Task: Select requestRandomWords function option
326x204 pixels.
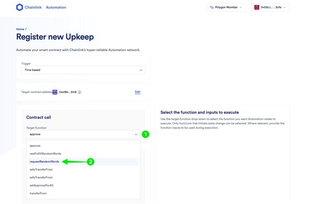Action: pos(83,161)
